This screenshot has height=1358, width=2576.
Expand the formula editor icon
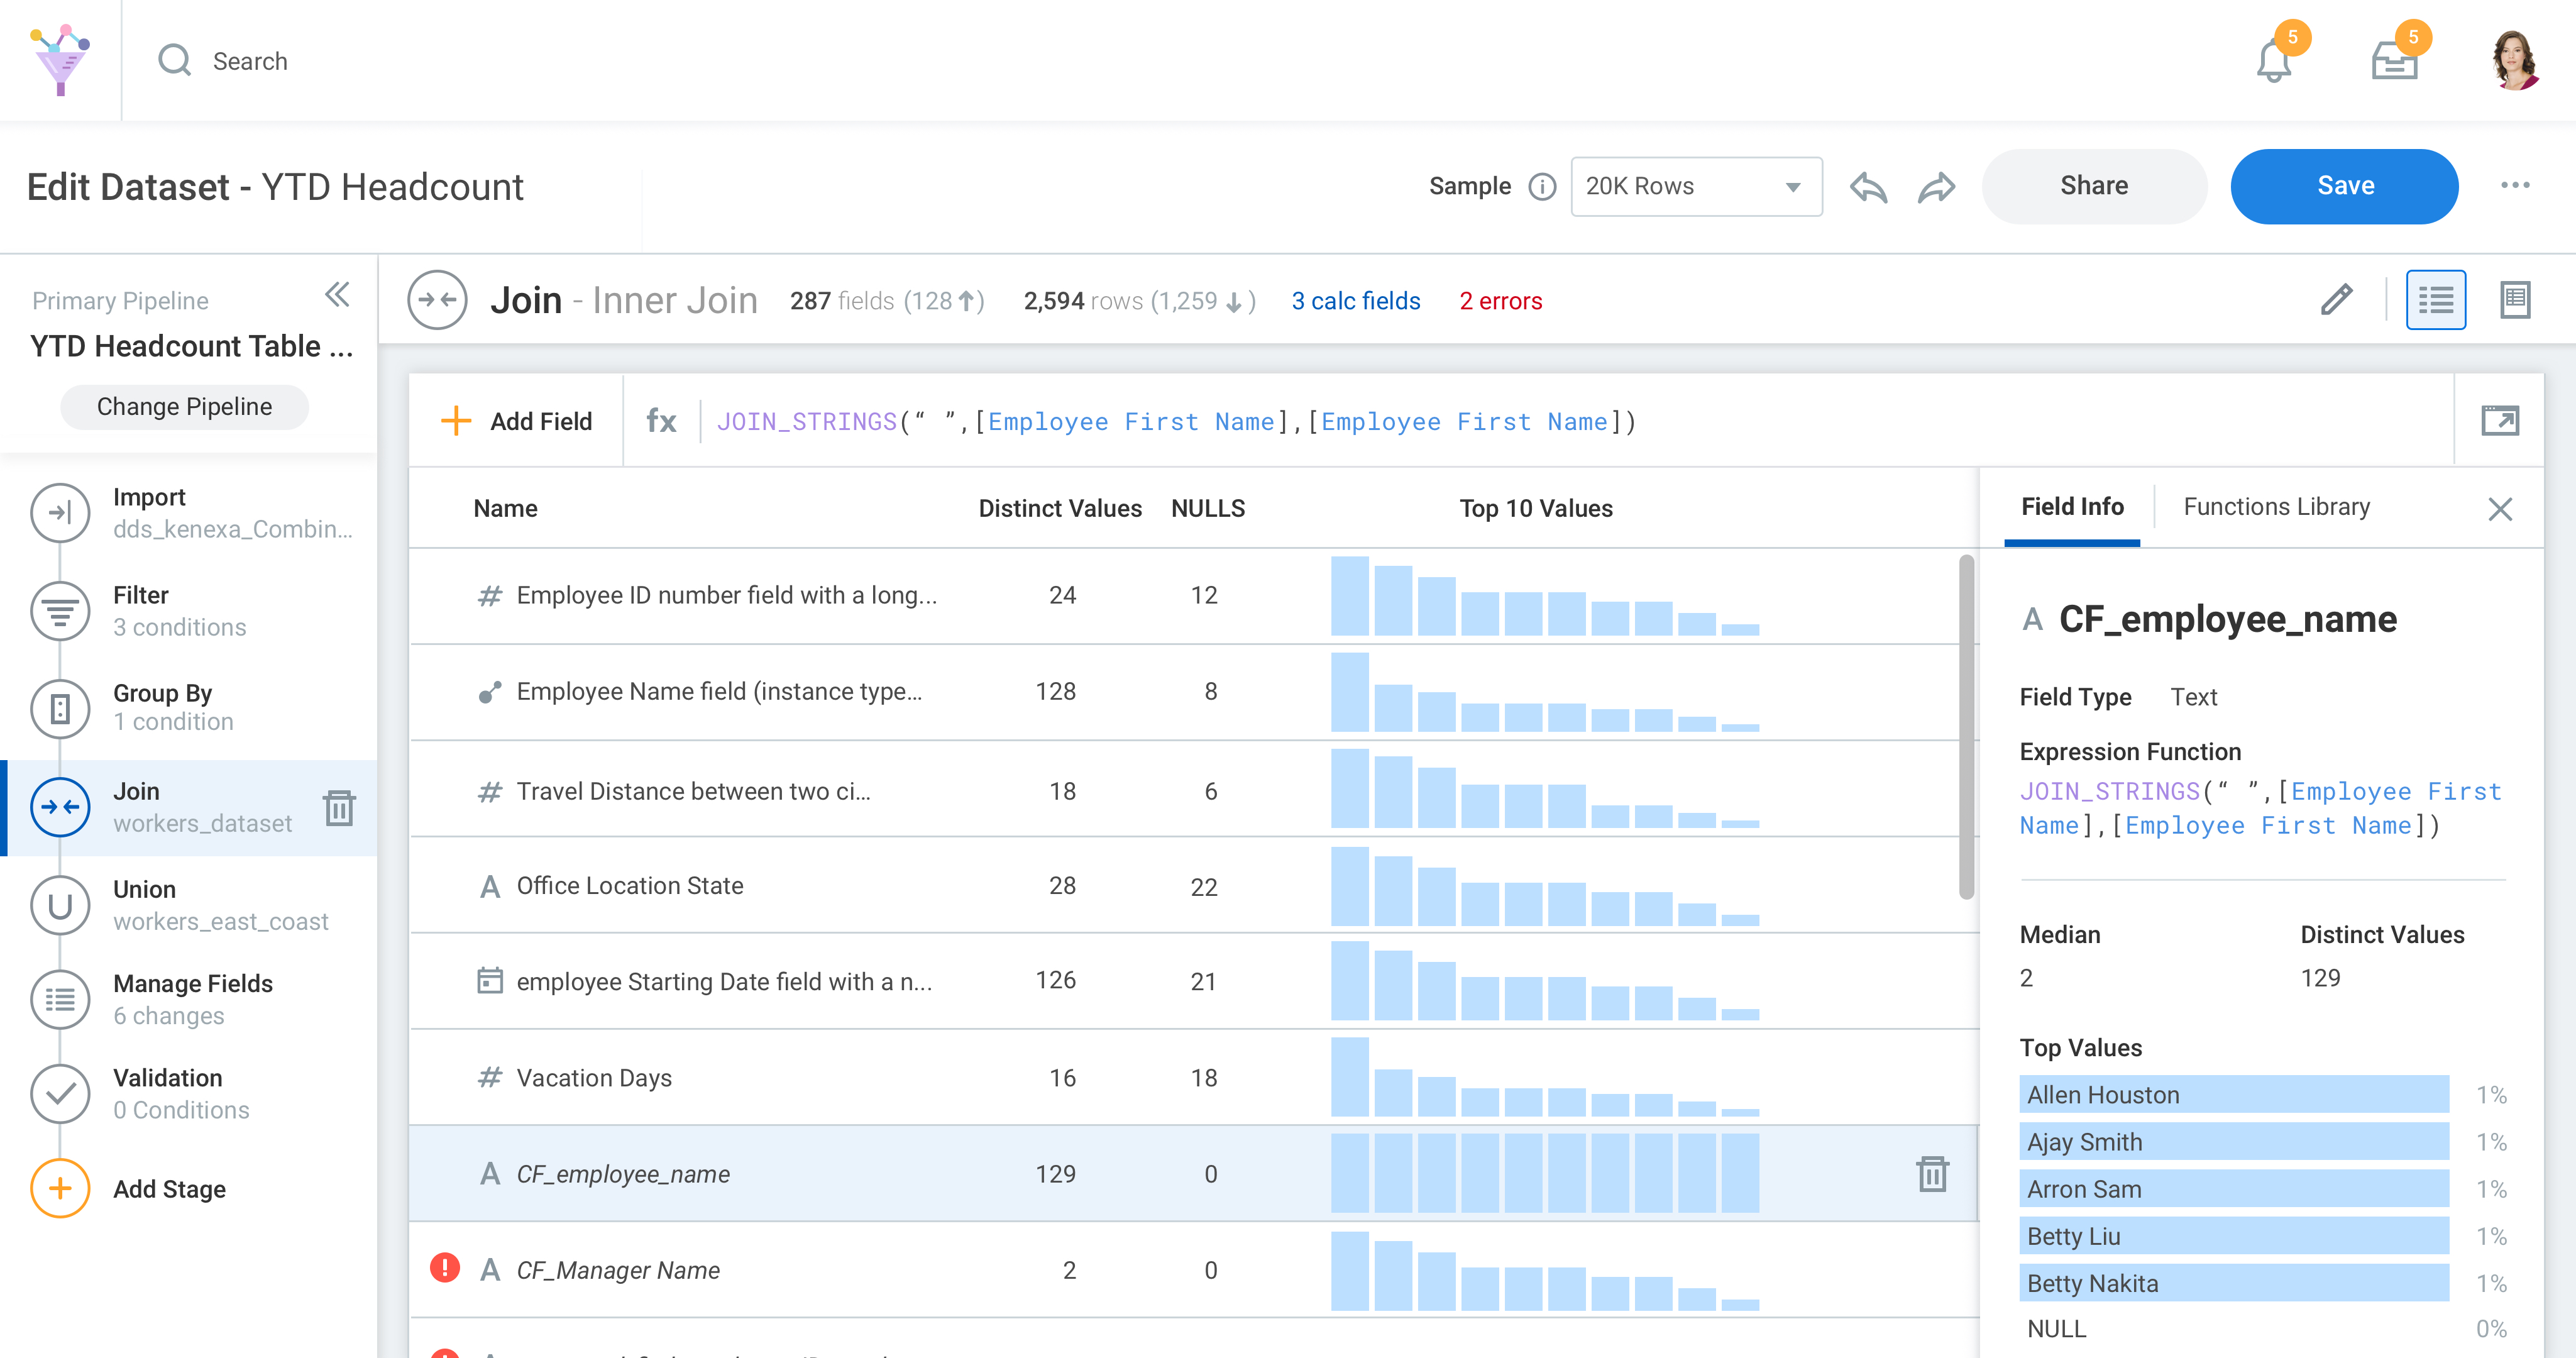(2499, 421)
